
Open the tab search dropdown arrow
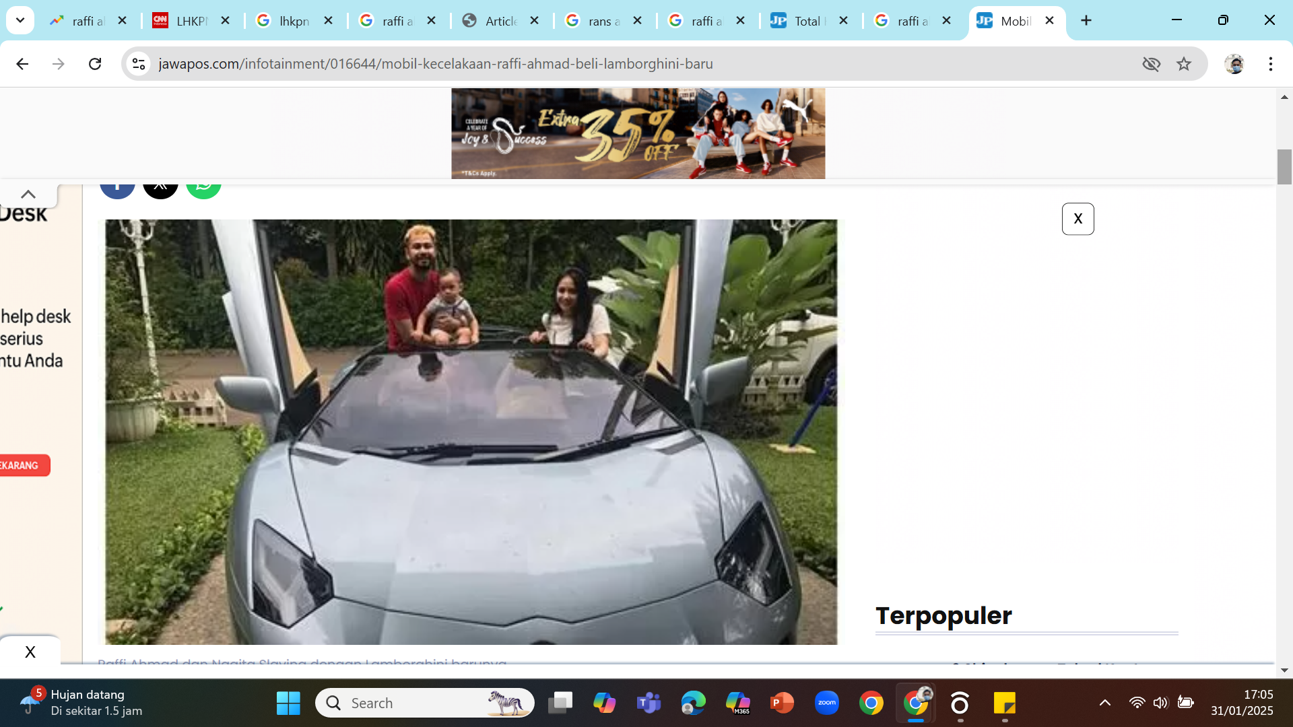pyautogui.click(x=20, y=20)
